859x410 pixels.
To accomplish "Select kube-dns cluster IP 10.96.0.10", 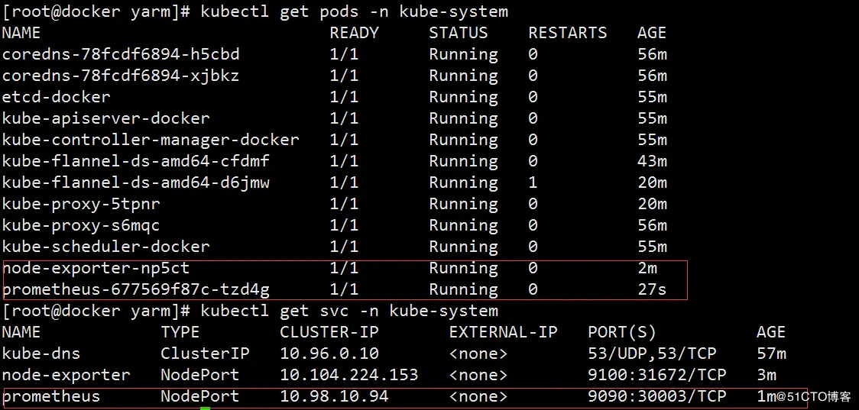I will tap(329, 354).
